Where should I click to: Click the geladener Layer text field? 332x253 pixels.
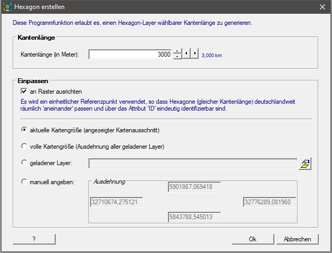click(193, 164)
